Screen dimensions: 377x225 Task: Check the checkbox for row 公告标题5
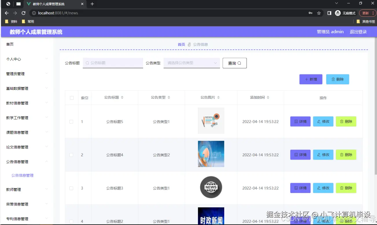point(71,121)
